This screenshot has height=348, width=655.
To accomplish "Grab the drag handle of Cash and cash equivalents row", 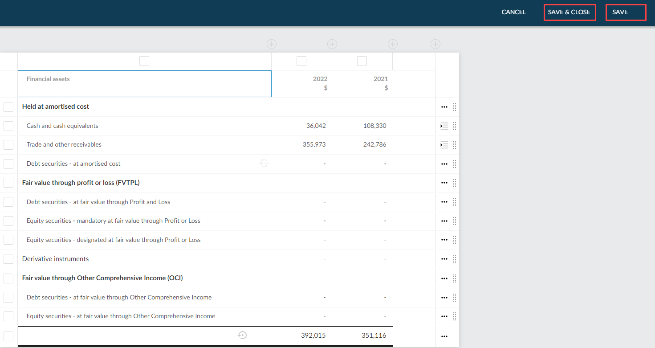I will point(455,126).
